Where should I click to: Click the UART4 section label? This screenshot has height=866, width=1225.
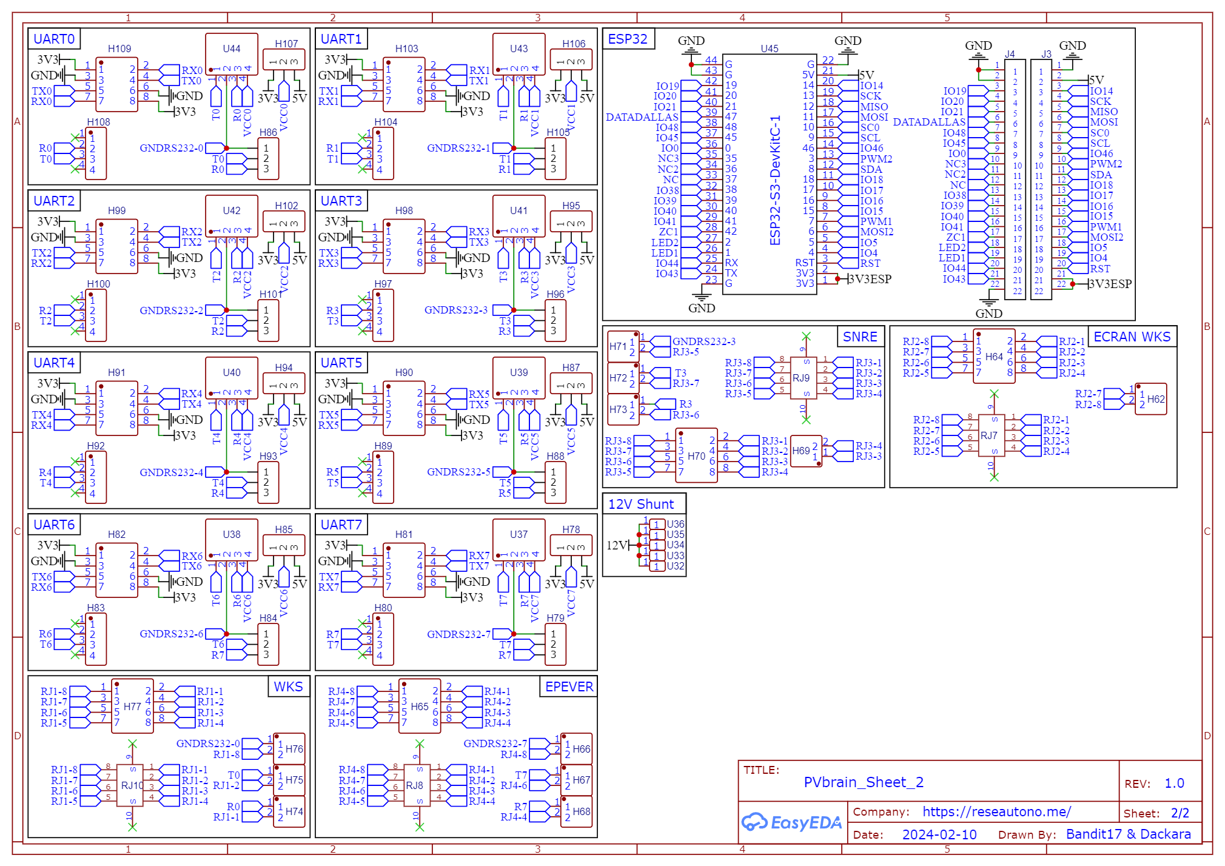tap(54, 363)
